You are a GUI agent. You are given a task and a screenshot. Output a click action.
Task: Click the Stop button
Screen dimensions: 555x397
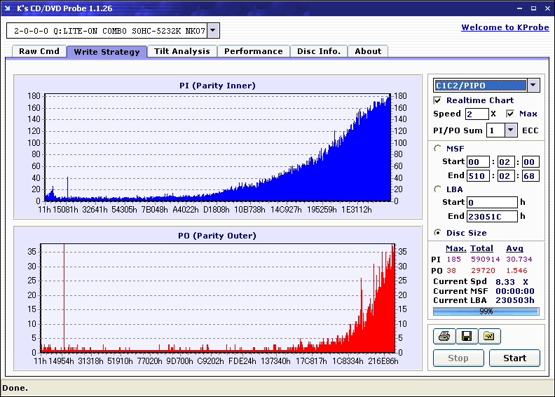pyautogui.click(x=458, y=358)
